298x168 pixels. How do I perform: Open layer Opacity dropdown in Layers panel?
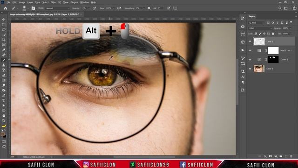(290, 28)
